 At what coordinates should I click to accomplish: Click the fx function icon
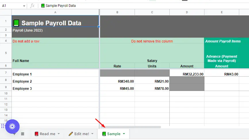tap(32, 6)
